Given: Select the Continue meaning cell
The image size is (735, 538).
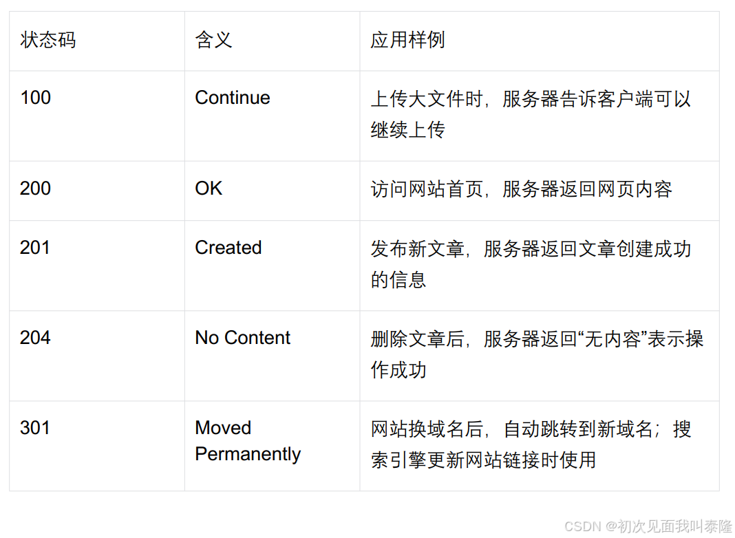Looking at the screenshot, I should [x=273, y=116].
